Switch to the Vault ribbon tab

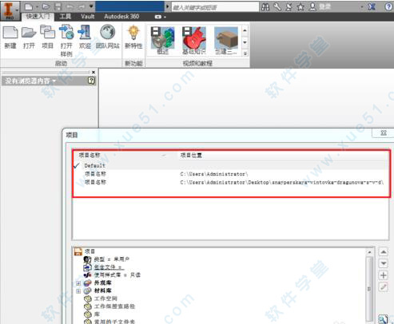88,17
